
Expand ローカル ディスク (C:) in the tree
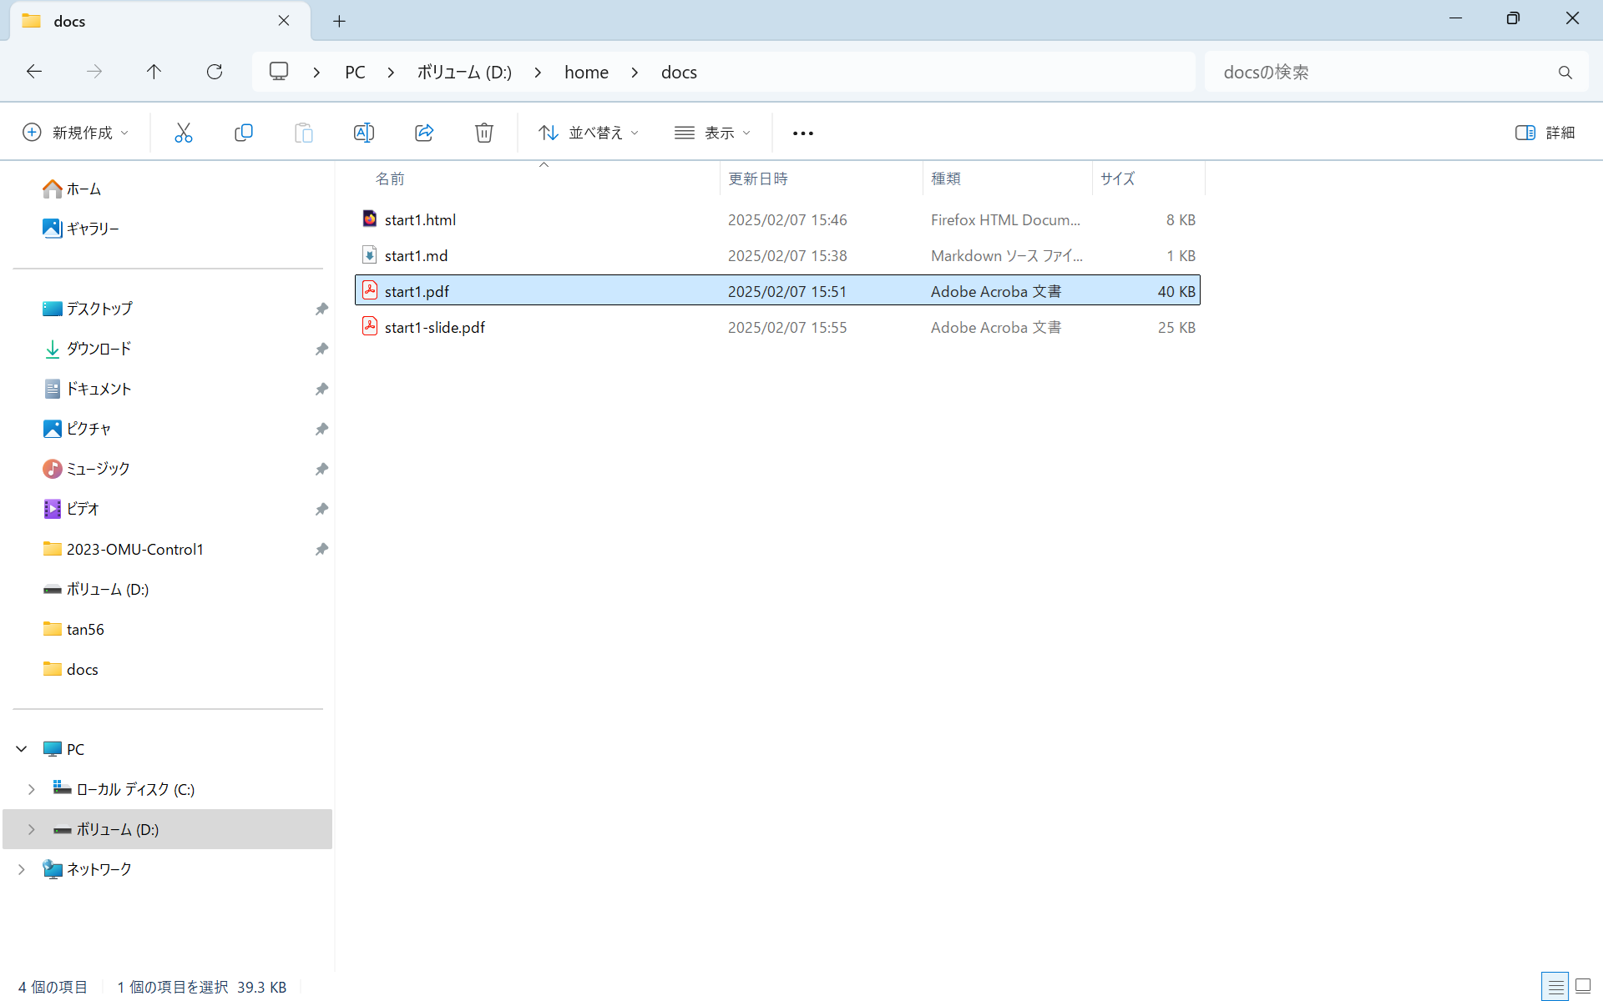click(x=32, y=788)
